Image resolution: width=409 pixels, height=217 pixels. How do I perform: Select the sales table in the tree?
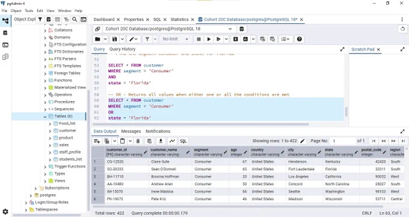pos(64,145)
